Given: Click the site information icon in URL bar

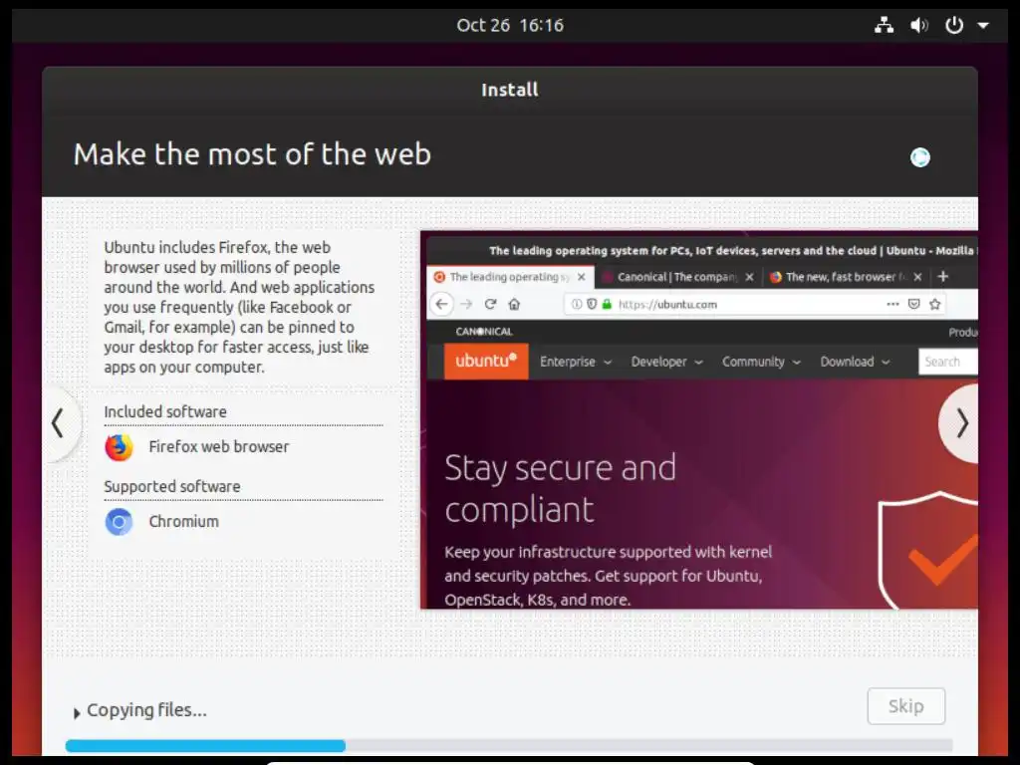Looking at the screenshot, I should [x=577, y=304].
